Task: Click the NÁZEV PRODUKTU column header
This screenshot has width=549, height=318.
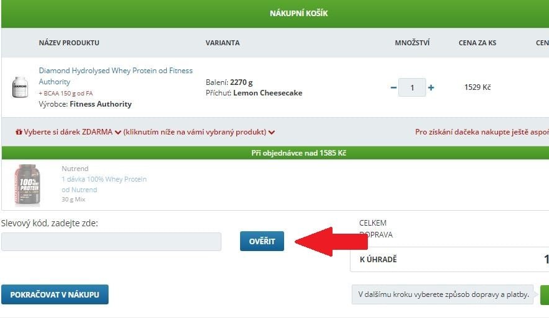Action: pyautogui.click(x=69, y=43)
